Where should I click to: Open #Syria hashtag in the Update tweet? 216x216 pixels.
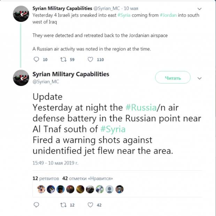tap(113, 129)
